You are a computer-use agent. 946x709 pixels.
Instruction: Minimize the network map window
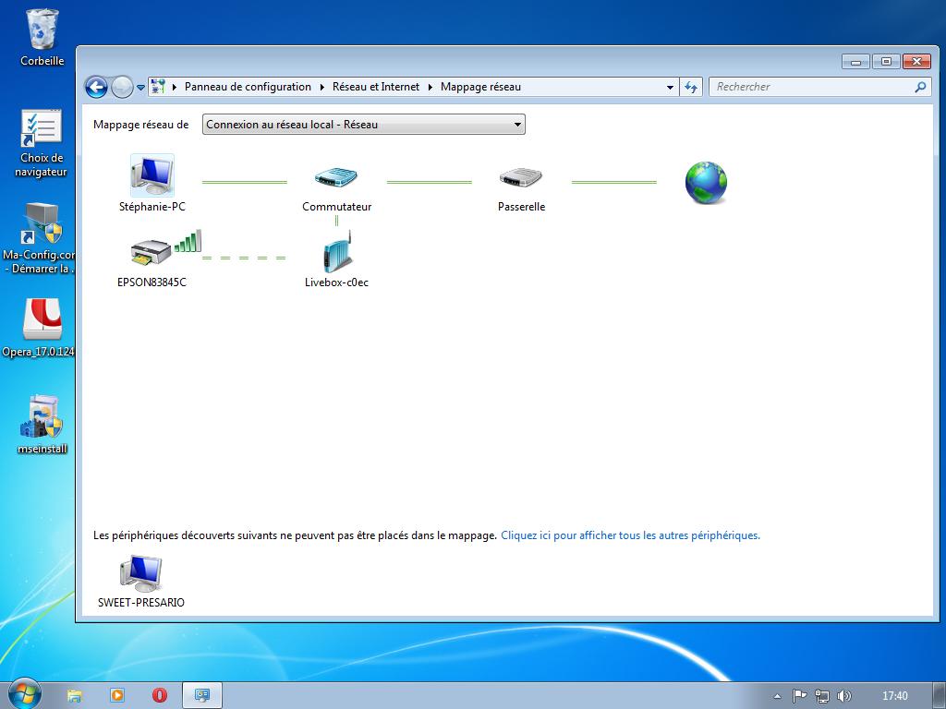855,61
